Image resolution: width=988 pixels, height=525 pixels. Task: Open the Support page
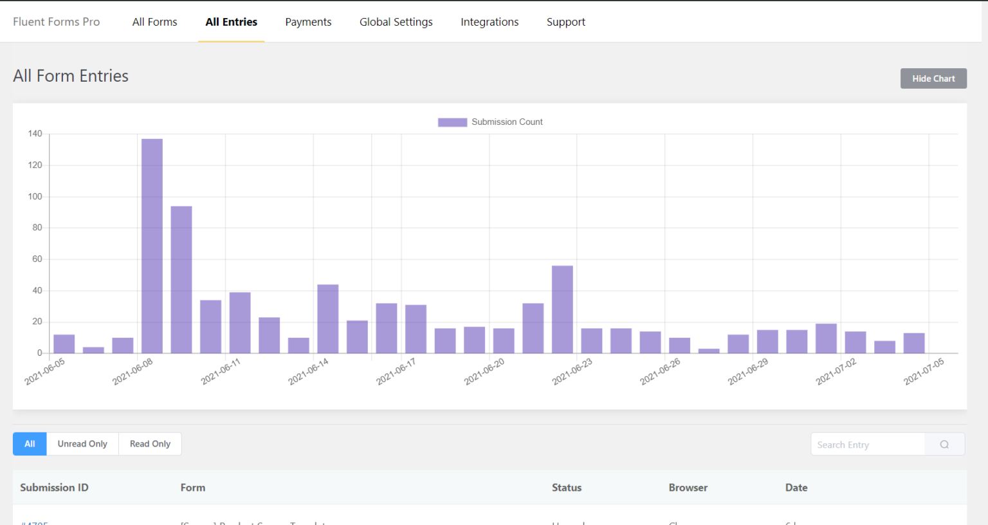pos(565,22)
